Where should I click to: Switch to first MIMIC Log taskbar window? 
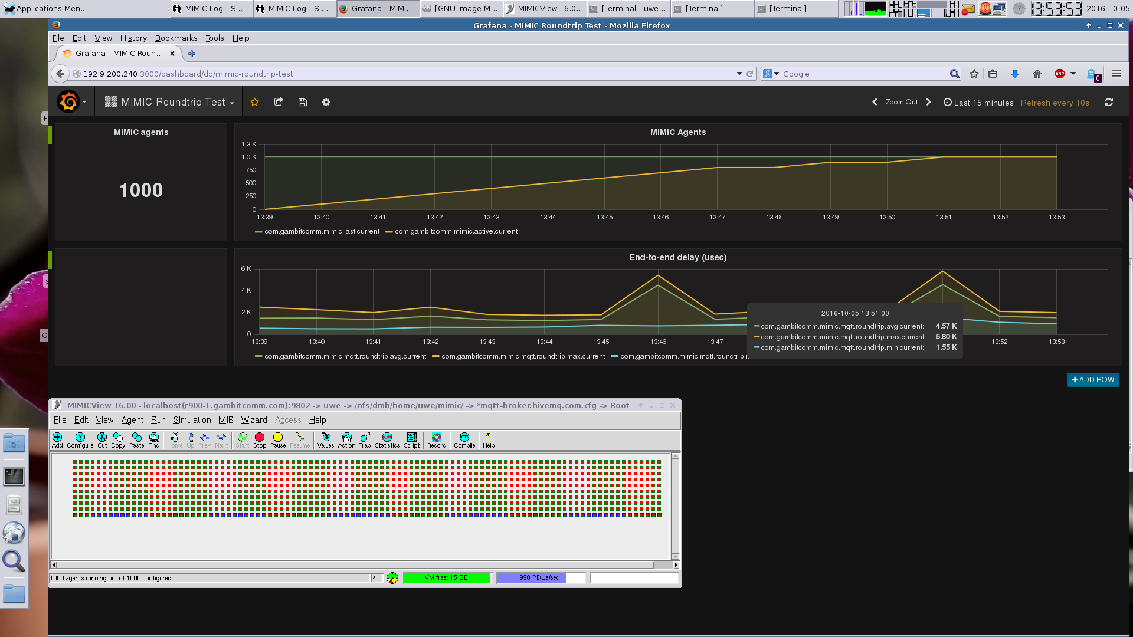pos(212,8)
